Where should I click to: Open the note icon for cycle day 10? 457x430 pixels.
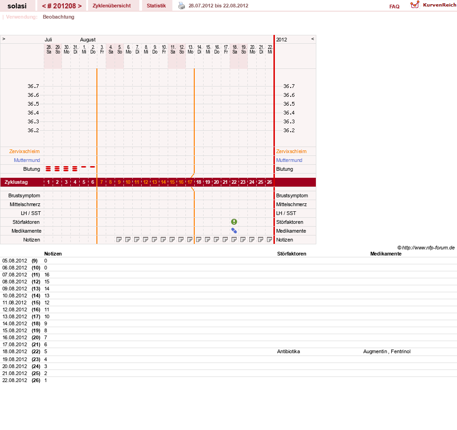click(x=128, y=240)
